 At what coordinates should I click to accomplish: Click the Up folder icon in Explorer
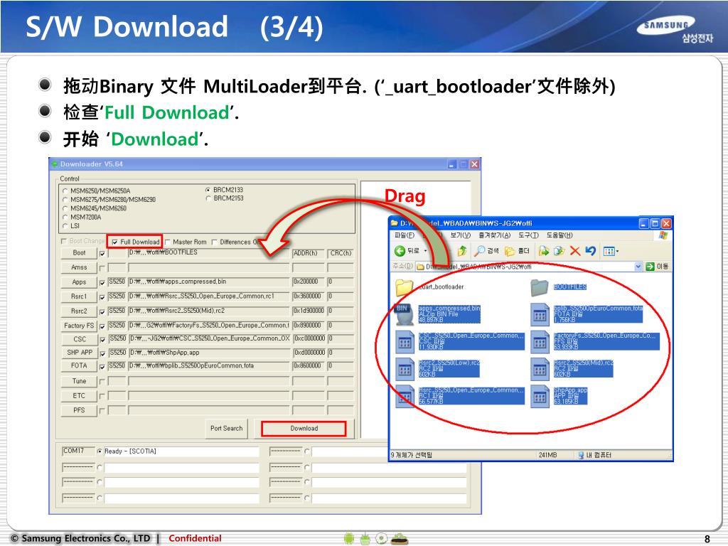pos(462,251)
